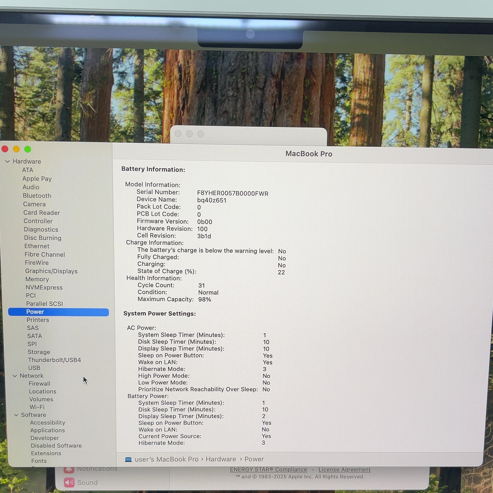
Task: Open Audio hardware information
Action: [31, 187]
